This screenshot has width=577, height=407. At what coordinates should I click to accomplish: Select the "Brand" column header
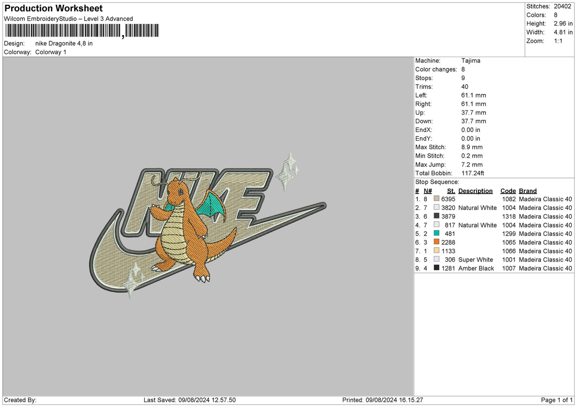528,191
